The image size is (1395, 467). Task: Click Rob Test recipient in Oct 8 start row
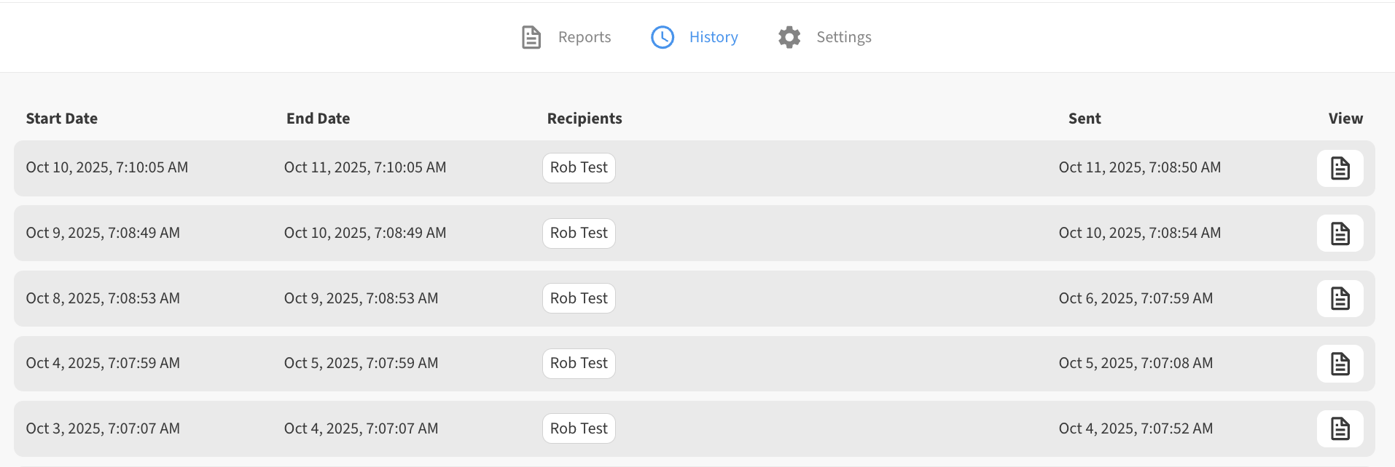tap(579, 298)
